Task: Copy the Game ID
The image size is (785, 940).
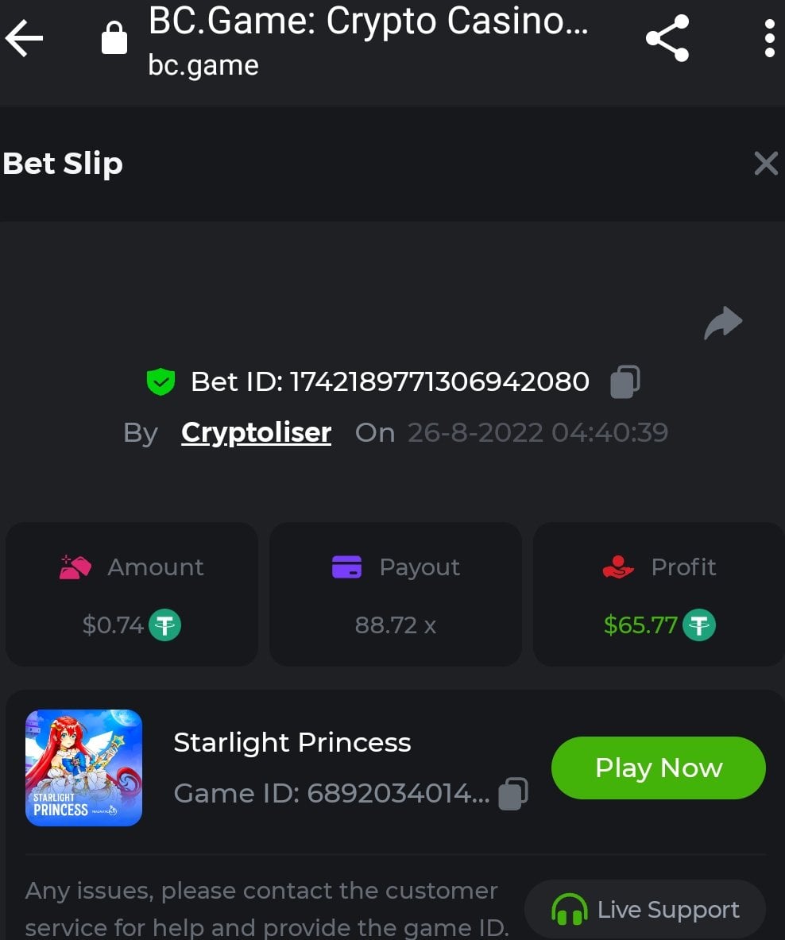Action: pos(512,793)
